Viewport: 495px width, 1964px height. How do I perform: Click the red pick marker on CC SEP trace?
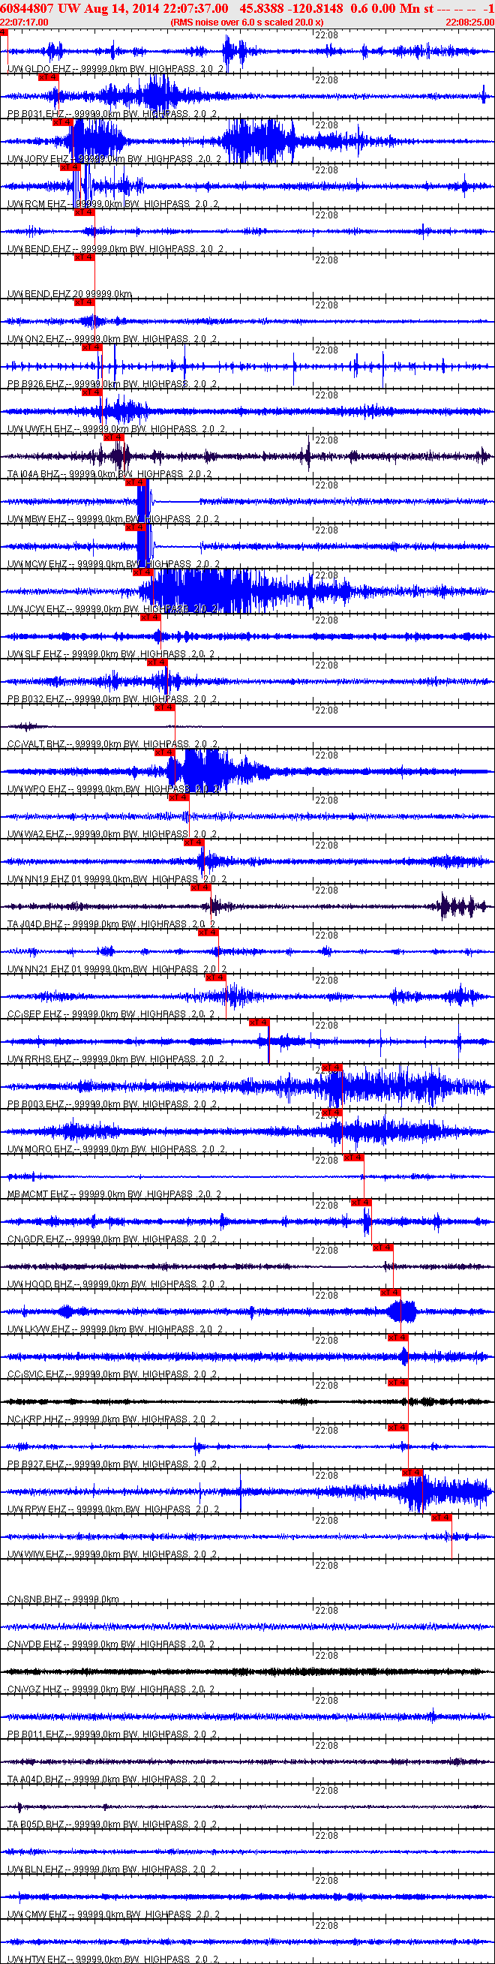click(x=216, y=977)
